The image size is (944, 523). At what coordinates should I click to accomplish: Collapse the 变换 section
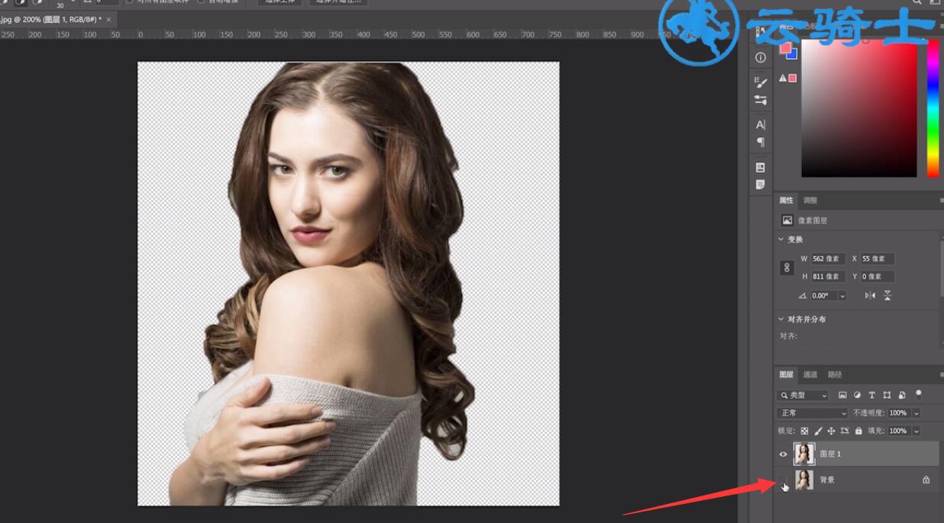click(x=781, y=239)
